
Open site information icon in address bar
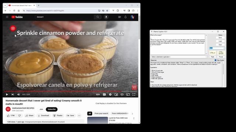(x=24, y=11)
